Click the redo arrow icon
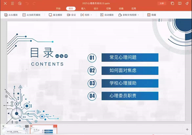Viewport: 192px width, 135px height. (x=34, y=3)
